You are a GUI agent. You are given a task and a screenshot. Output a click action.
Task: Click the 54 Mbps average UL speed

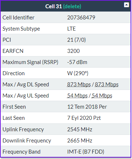[102, 96]
